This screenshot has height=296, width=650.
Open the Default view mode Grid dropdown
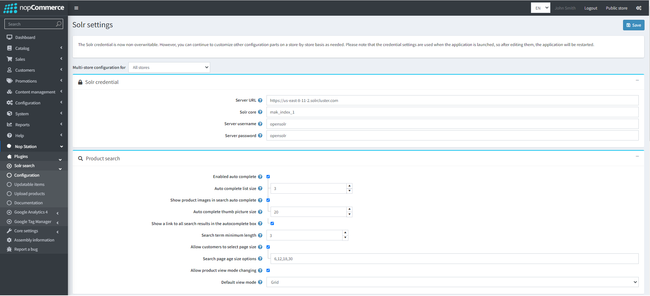[x=452, y=282]
